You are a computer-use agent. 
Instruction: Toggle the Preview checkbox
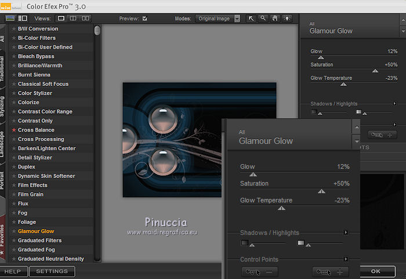coord(145,19)
